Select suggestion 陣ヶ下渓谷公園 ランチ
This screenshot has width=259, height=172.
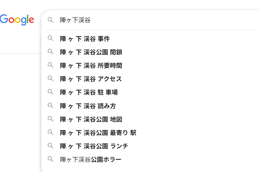pyautogui.click(x=150, y=146)
